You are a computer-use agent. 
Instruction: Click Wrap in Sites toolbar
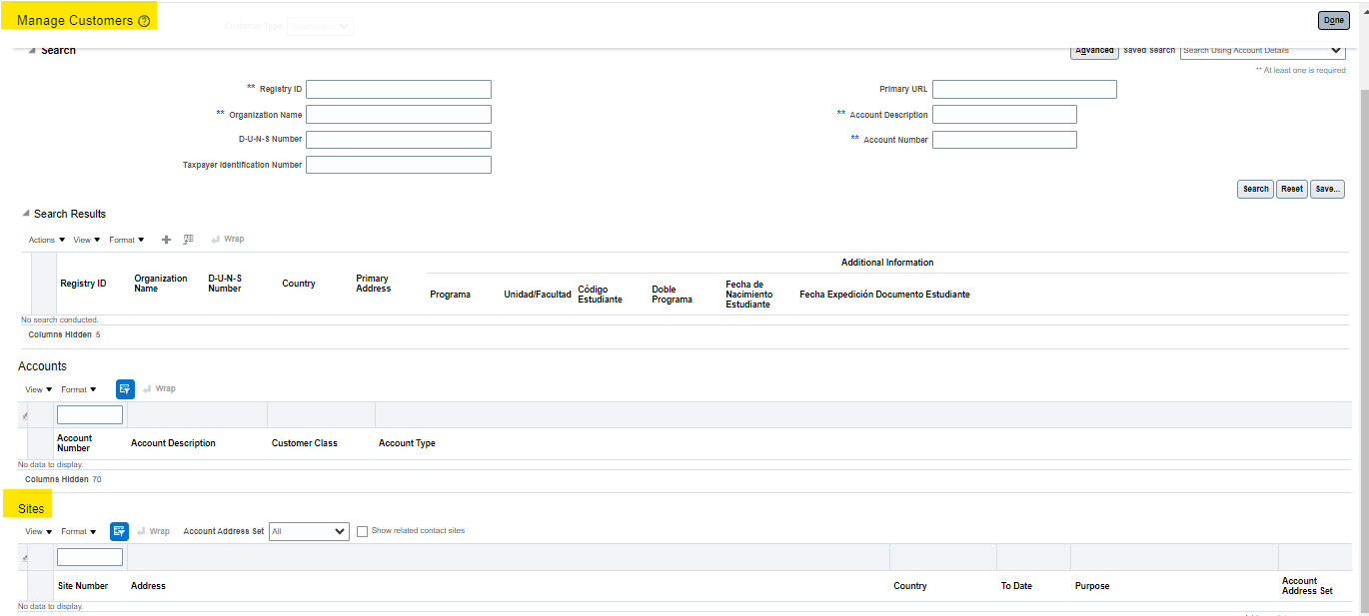click(153, 531)
